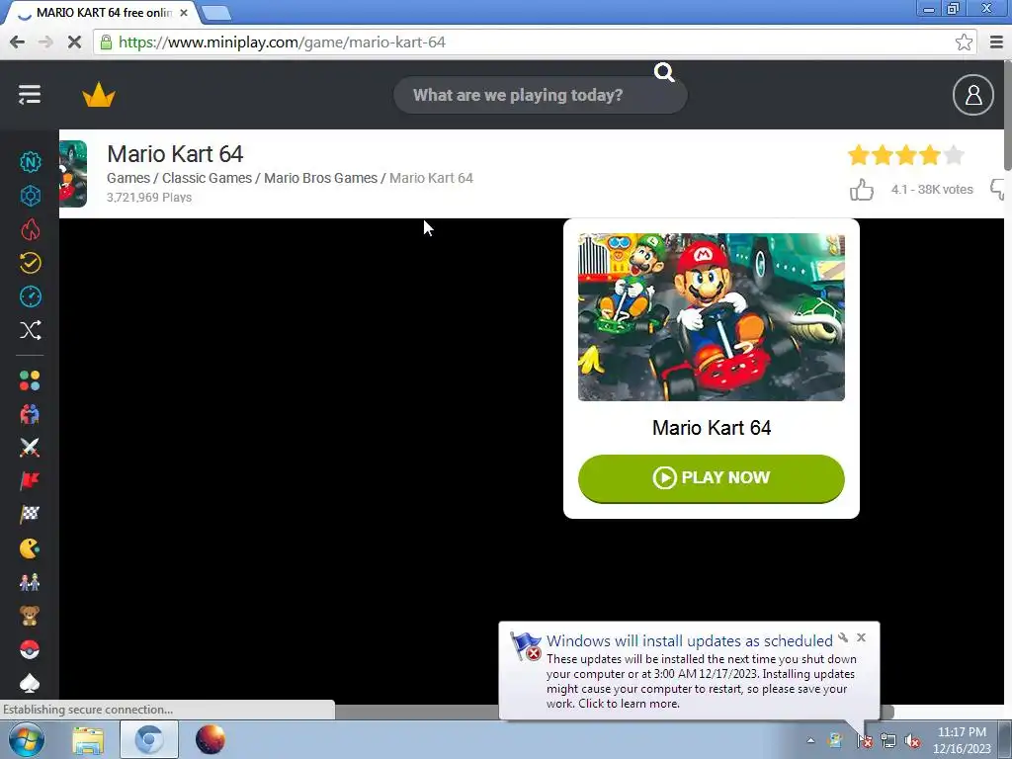
Task: Open the Action Center flag tray icon
Action: [864, 741]
